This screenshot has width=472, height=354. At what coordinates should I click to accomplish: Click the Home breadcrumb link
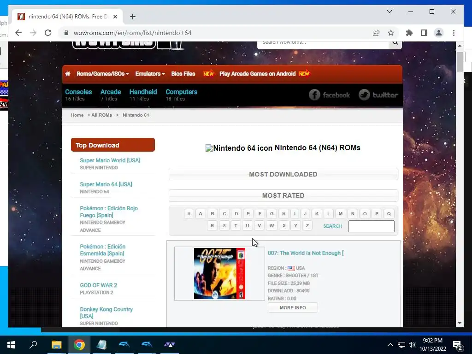77,115
